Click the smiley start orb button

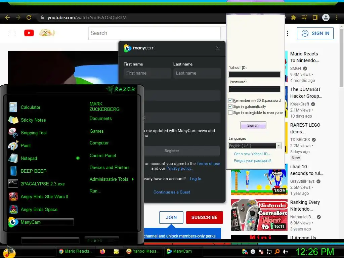[8, 252]
